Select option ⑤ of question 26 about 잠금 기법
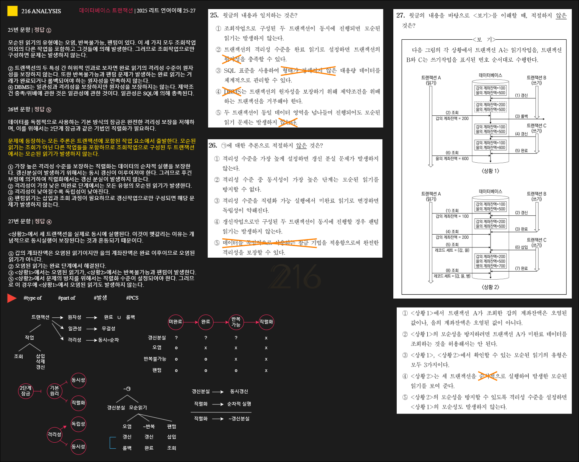Screen dimensions: 579x462 click(x=296, y=247)
